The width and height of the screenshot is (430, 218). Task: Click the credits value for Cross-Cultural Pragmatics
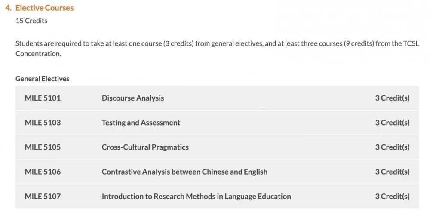(x=392, y=147)
